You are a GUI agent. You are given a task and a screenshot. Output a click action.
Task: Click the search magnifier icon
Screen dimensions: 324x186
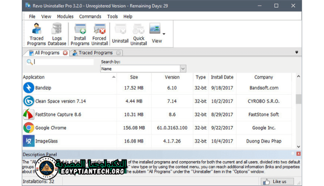point(30,62)
